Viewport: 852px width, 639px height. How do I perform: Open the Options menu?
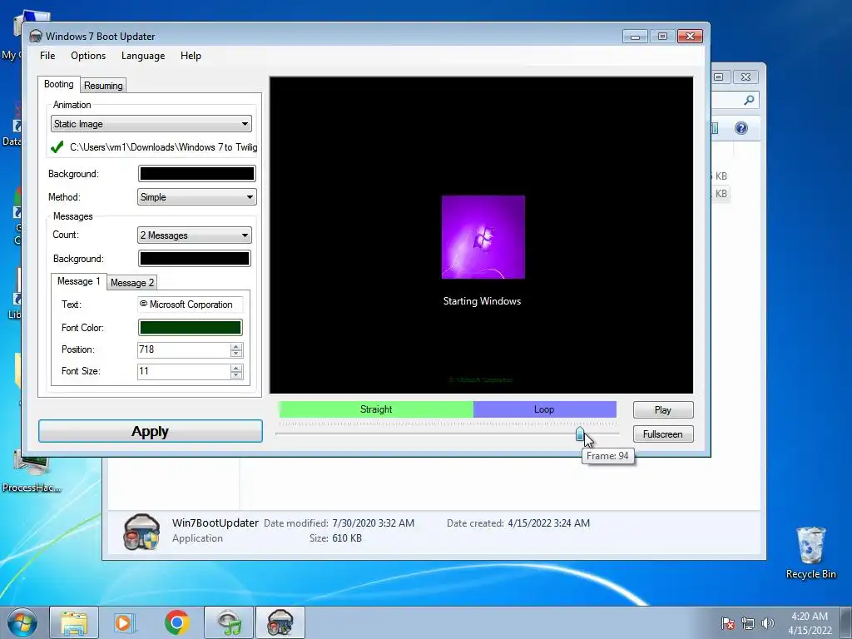click(88, 56)
